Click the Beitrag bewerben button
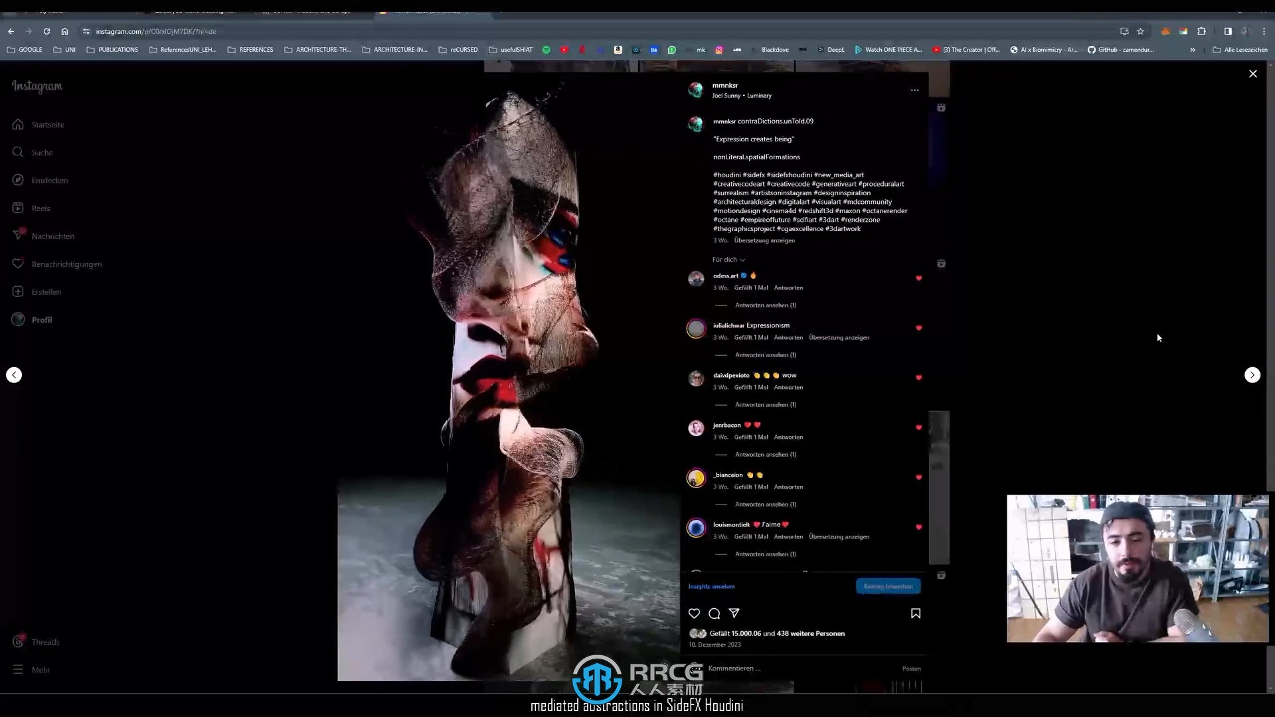The height and width of the screenshot is (717, 1275). pyautogui.click(x=888, y=586)
